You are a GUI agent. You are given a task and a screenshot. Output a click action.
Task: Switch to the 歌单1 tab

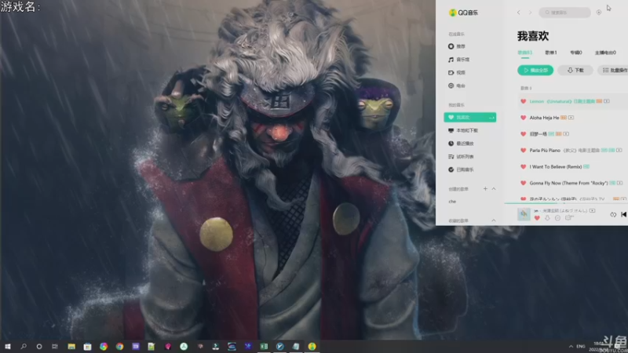pos(551,53)
